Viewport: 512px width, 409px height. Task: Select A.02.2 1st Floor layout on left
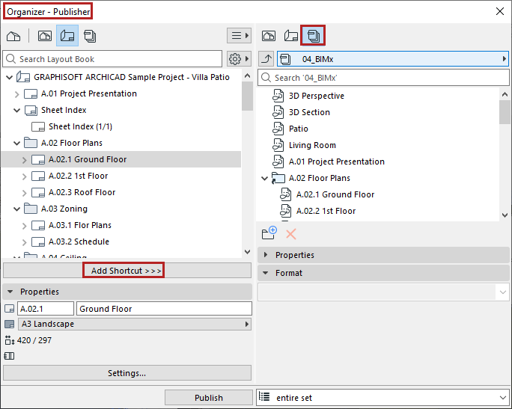[x=78, y=176]
